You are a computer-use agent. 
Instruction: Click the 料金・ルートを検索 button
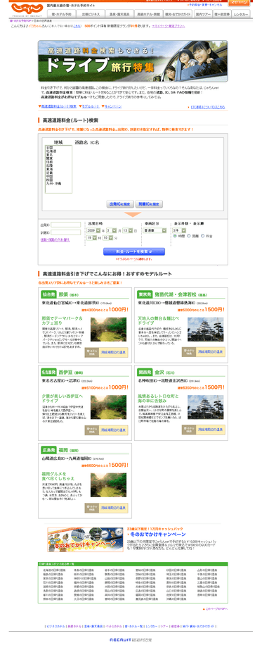tap(134, 251)
